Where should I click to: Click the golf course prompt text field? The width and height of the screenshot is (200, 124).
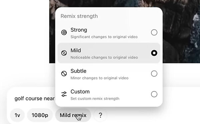tap(35, 98)
